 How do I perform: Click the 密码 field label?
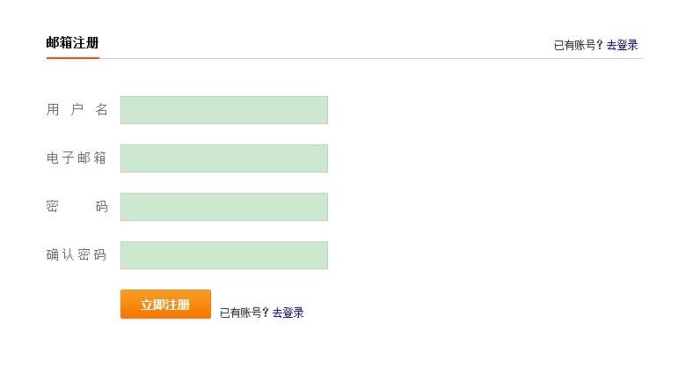[x=77, y=207]
